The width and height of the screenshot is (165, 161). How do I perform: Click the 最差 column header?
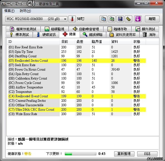coord(82,42)
